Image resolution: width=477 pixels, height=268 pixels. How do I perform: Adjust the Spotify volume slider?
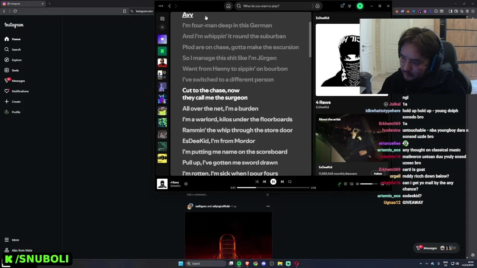[x=369, y=184]
